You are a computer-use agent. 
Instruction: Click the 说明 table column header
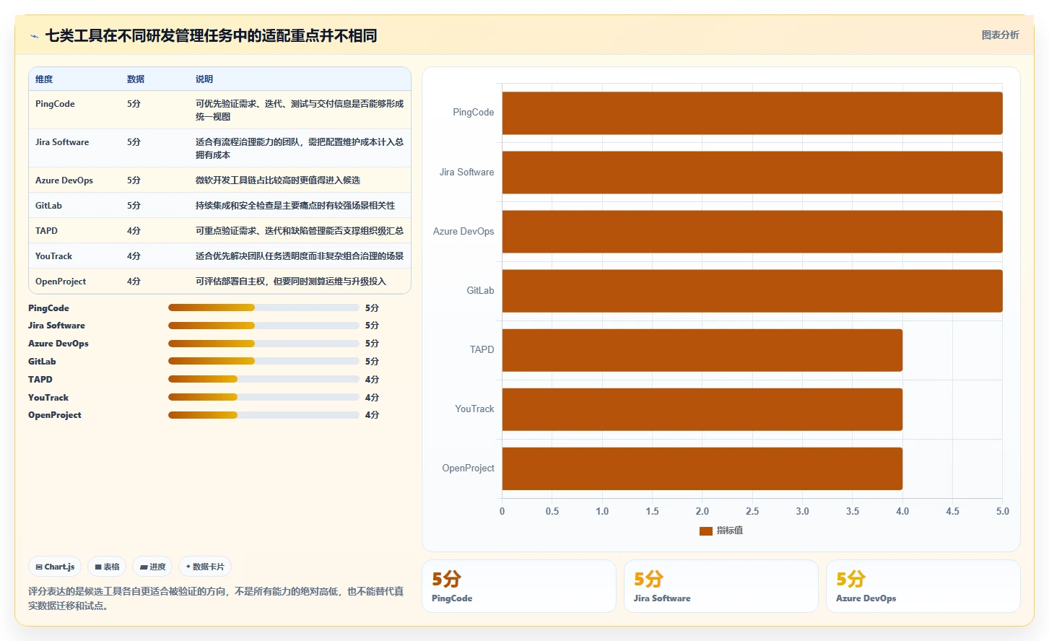click(204, 79)
